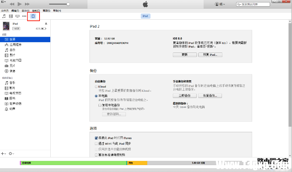The height and width of the screenshot is (172, 292).
Task: Open the 控制(C) menu
Action: click(x=36, y=11)
